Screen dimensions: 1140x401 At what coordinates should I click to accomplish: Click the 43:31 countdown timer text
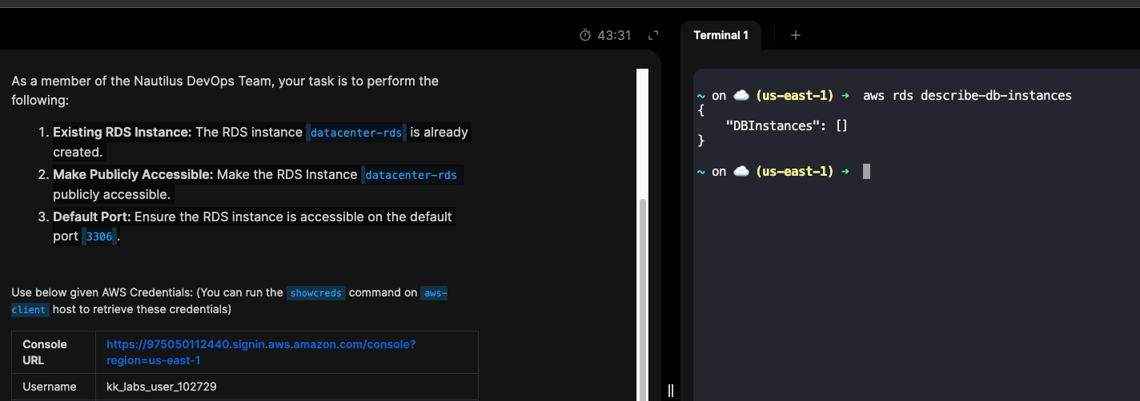[x=614, y=35]
